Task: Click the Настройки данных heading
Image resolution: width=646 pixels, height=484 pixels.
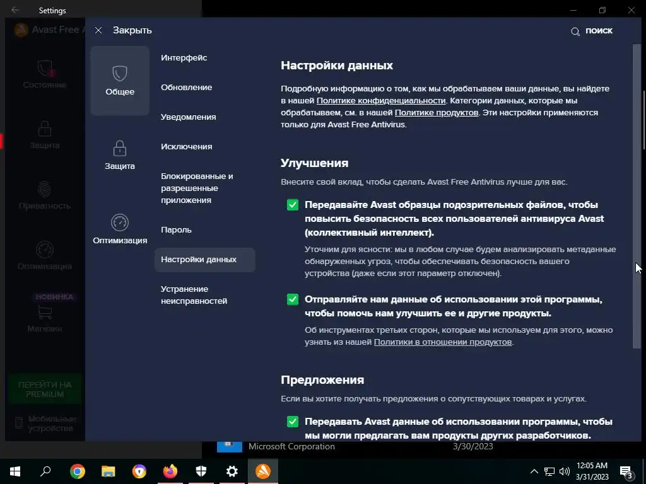Action: 337,66
